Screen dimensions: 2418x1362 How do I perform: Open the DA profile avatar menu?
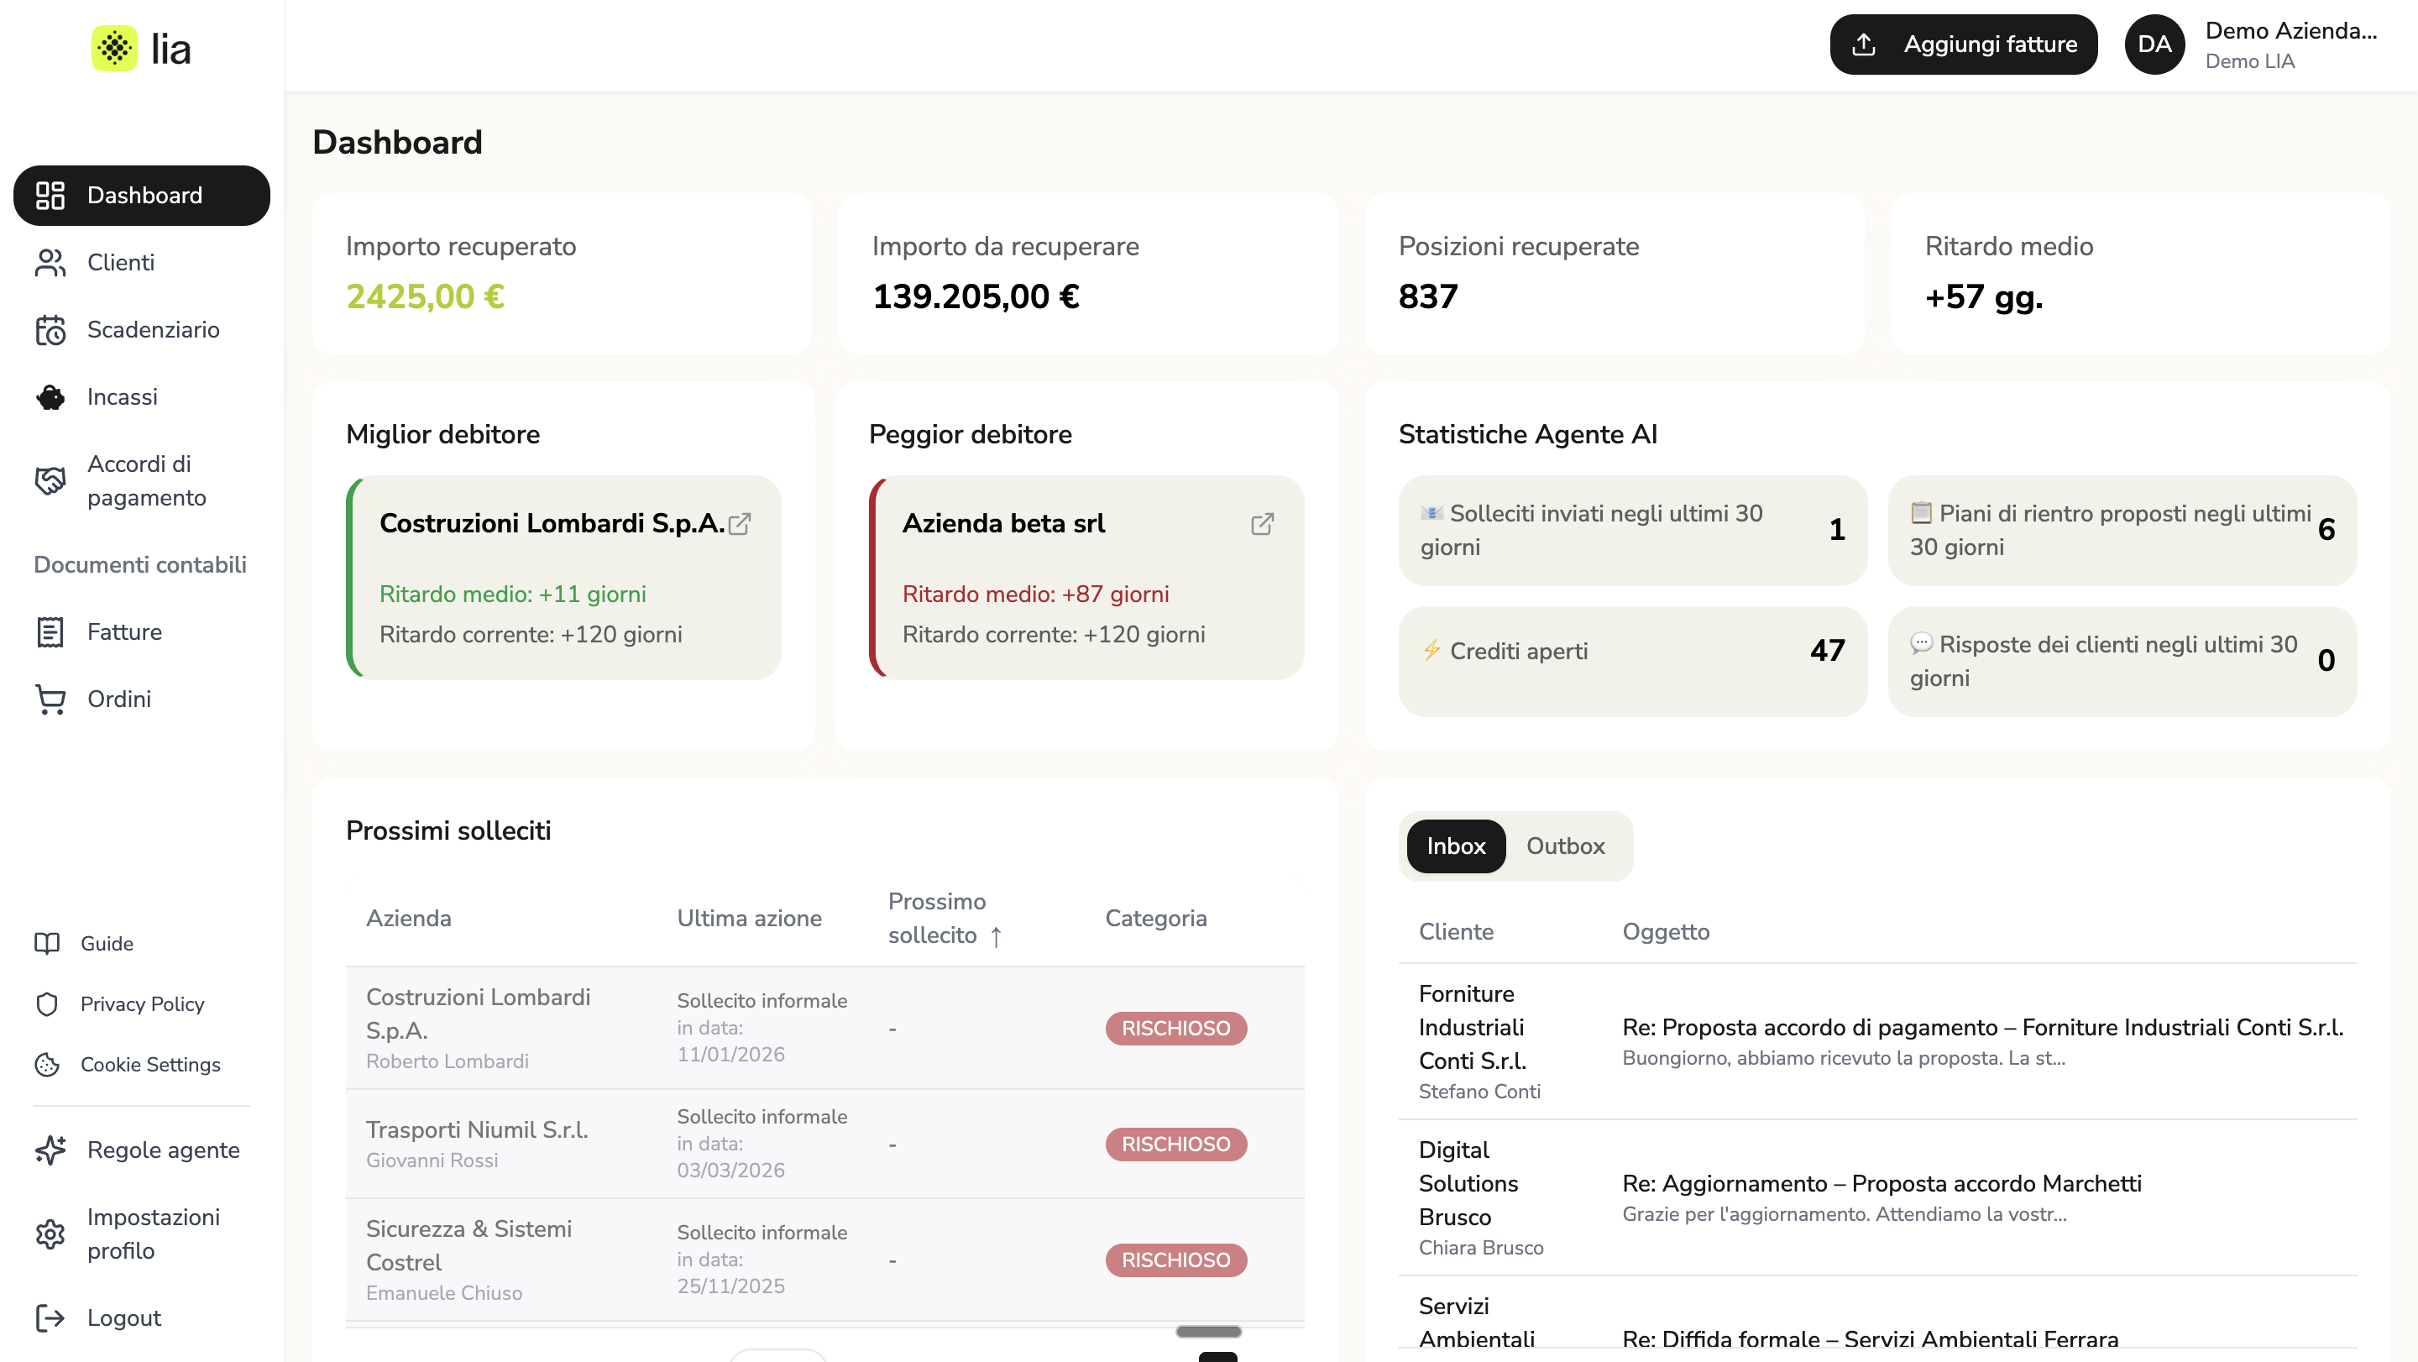(x=2154, y=45)
